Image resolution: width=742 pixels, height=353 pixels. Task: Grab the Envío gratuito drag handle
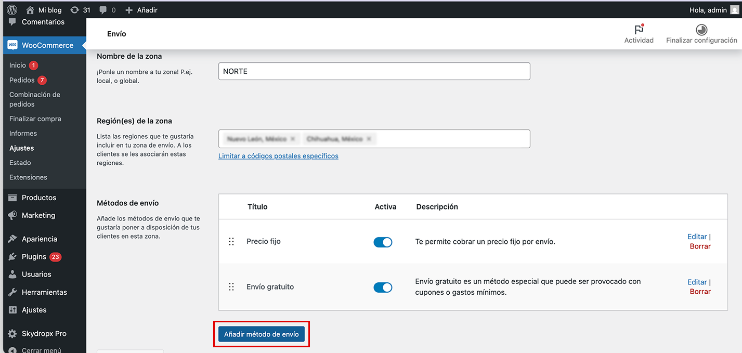231,287
